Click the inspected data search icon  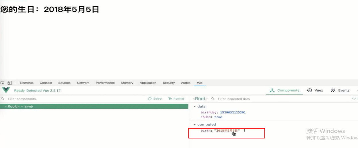[213, 99]
